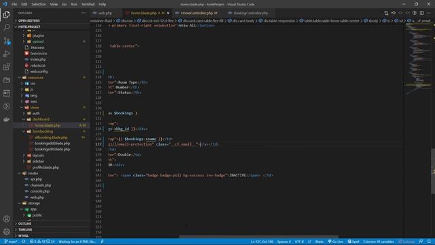Click the Blade language mode indicator

point(319,242)
